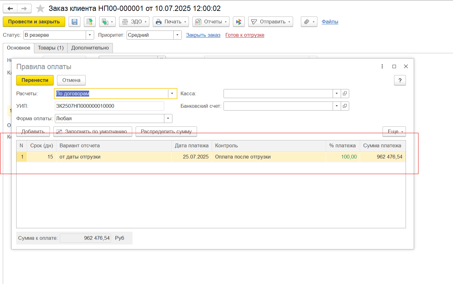Viewport: 453px width, 284px height.
Task: Open the three-dot menu in dialog header
Action: tap(382, 67)
